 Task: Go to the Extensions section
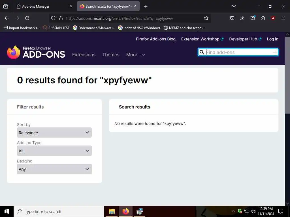tap(84, 55)
